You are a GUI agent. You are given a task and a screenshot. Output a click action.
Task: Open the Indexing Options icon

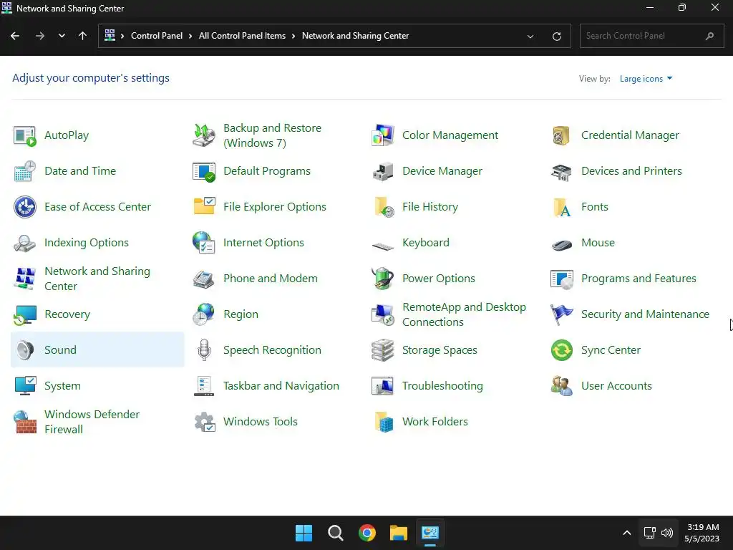25,243
